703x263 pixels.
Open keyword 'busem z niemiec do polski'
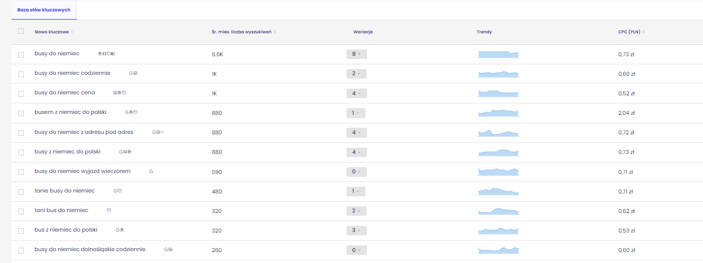point(70,112)
